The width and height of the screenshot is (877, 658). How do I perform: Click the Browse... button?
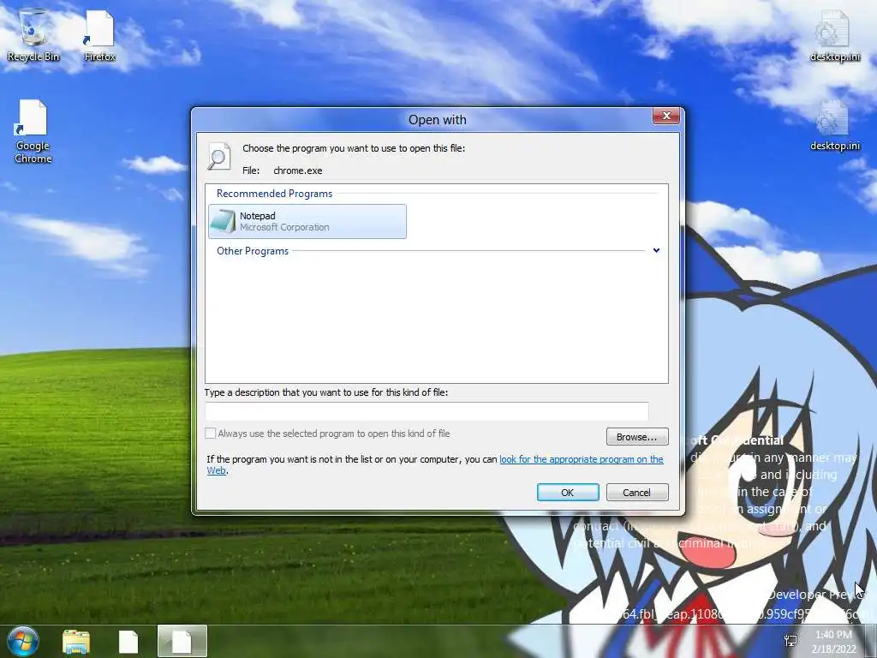click(637, 437)
